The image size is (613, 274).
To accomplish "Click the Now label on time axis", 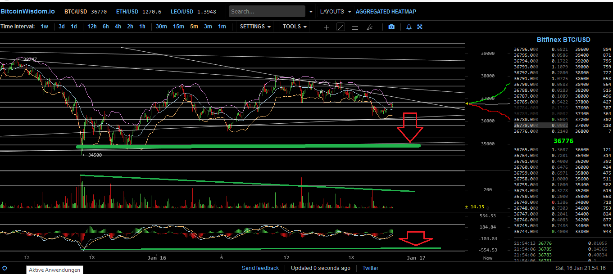I will click(488, 258).
